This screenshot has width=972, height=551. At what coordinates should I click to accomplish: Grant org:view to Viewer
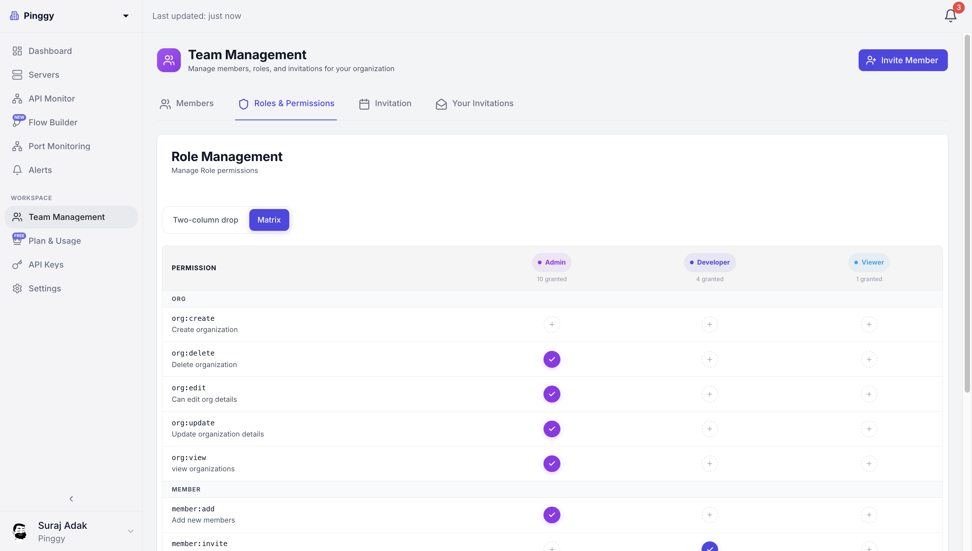point(869,464)
